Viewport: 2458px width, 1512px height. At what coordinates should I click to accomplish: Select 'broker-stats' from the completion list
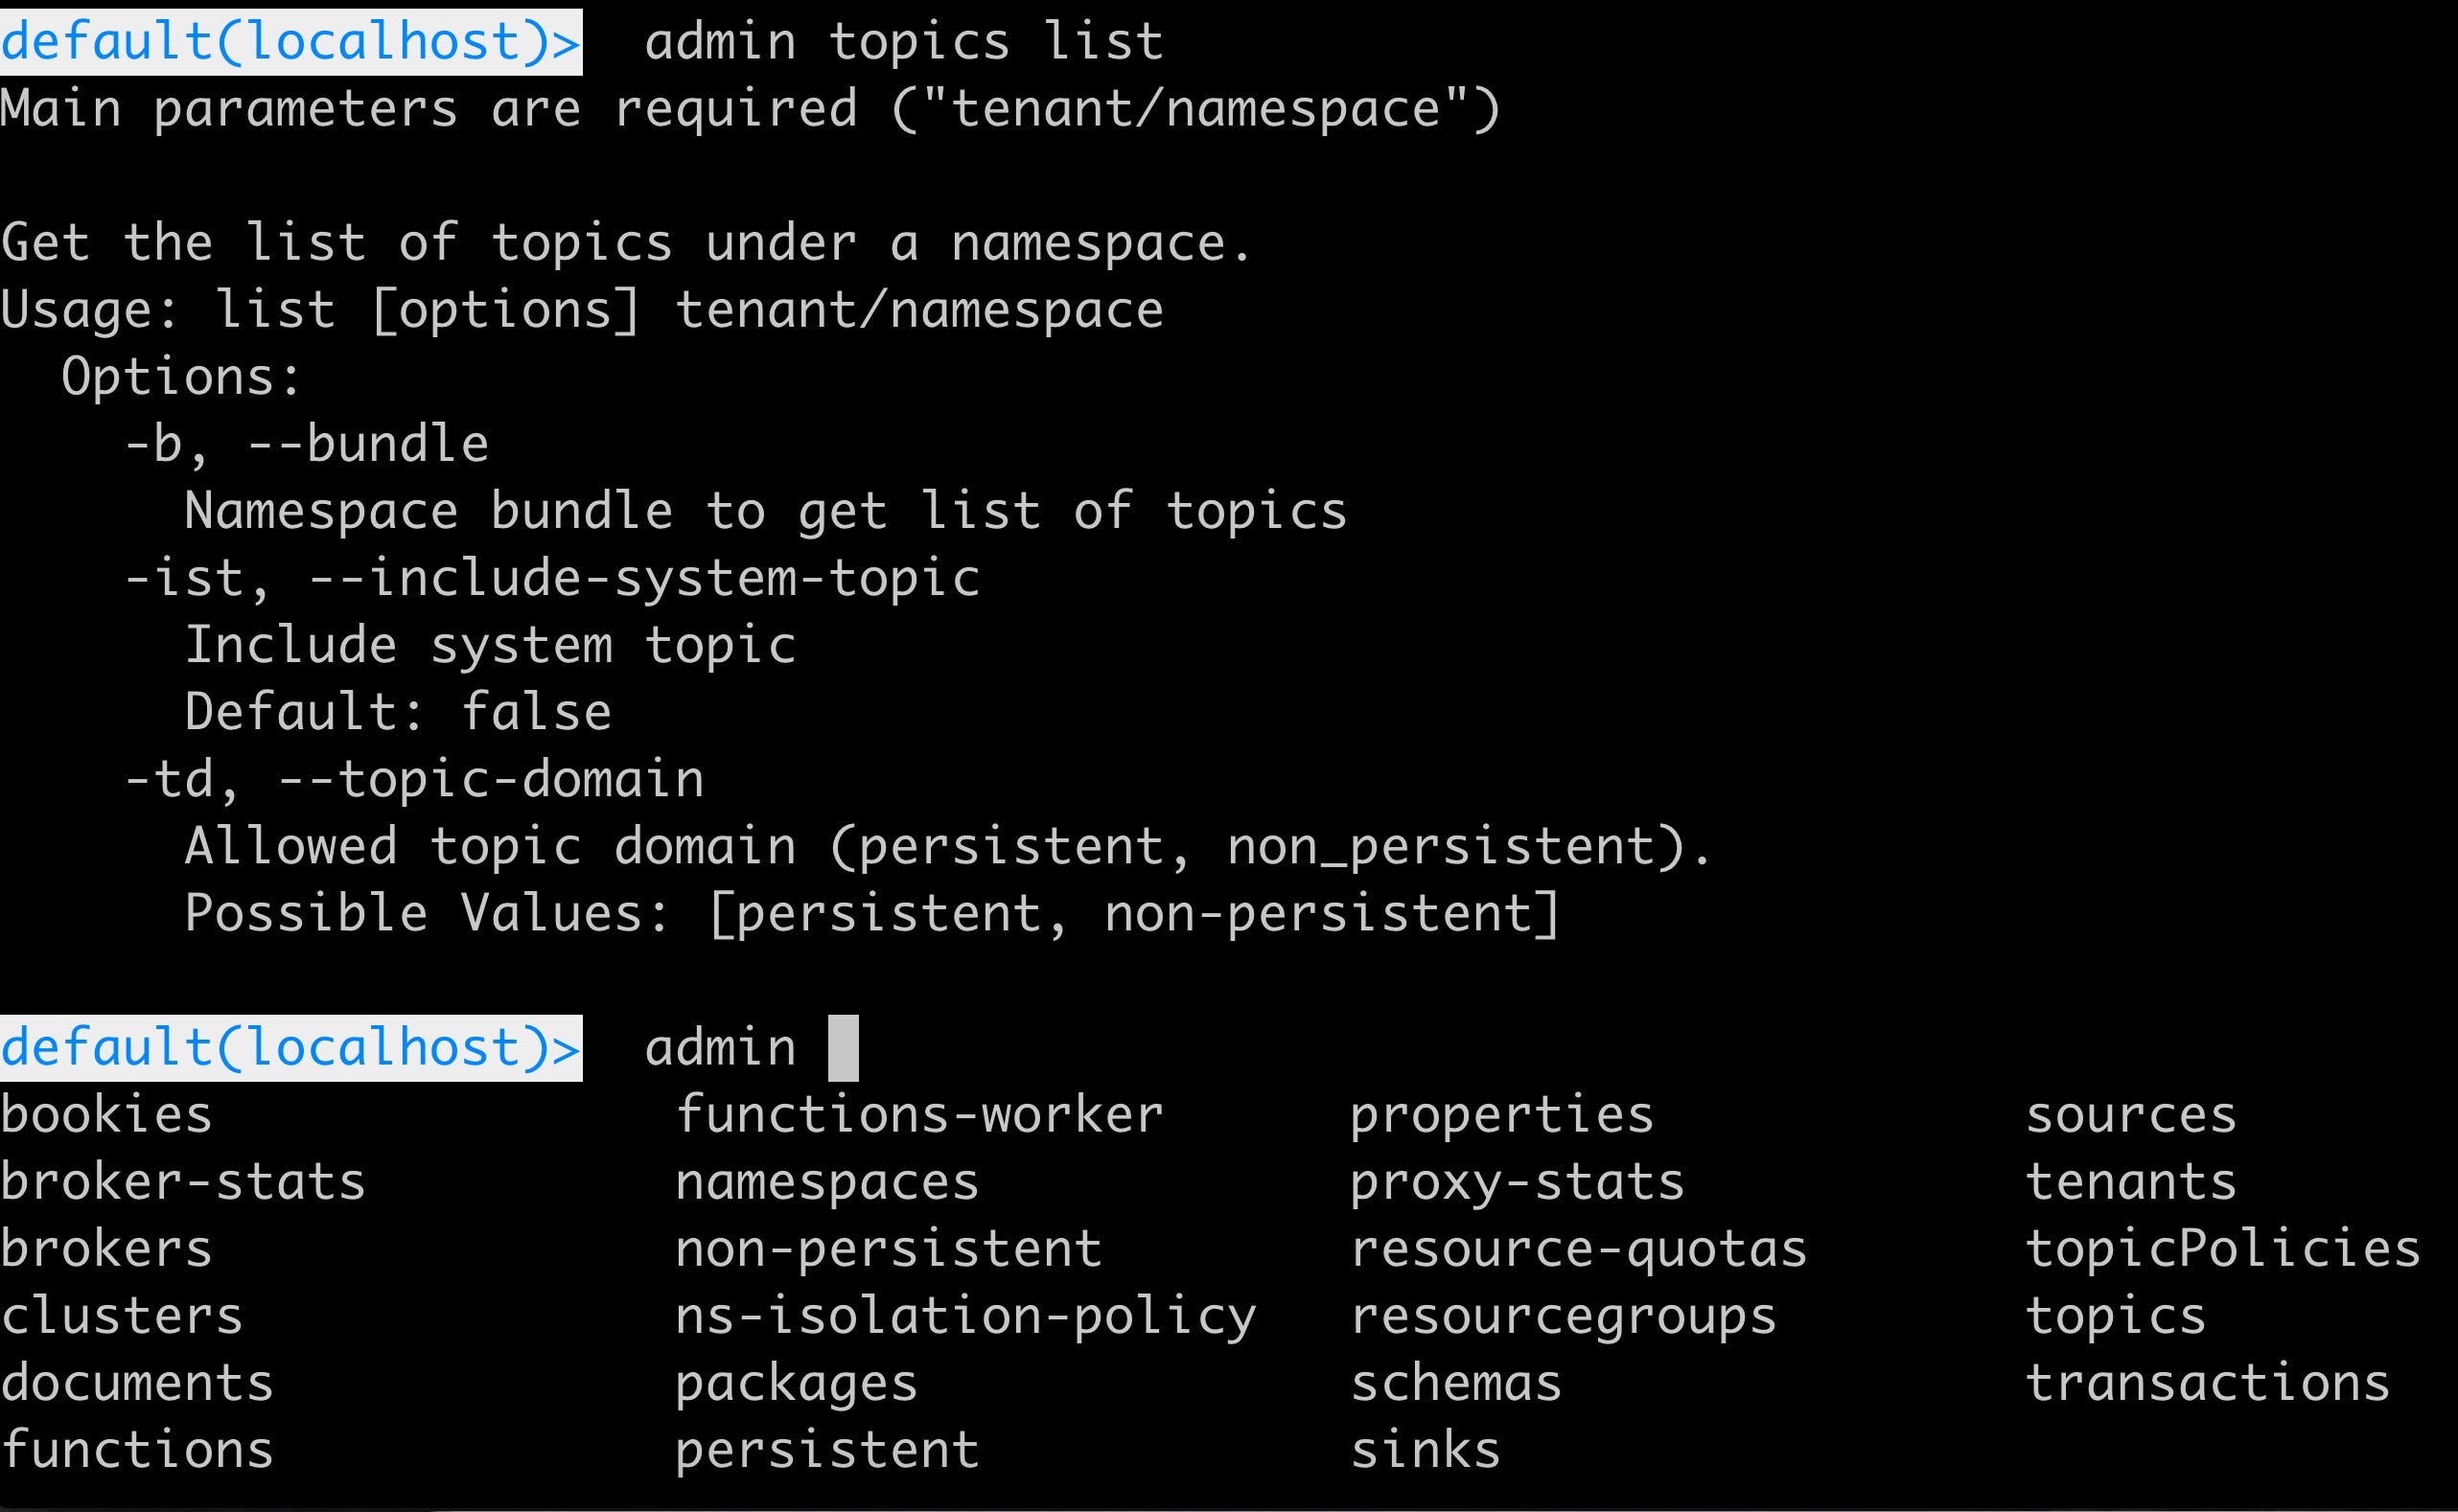[x=183, y=1182]
